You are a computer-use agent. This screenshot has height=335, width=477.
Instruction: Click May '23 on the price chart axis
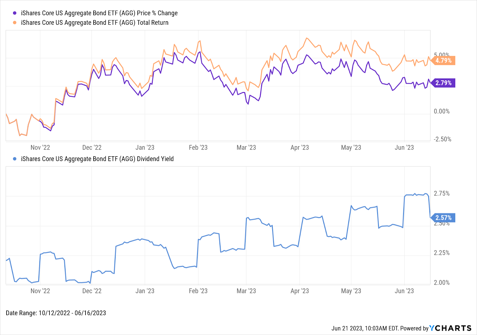(351, 148)
